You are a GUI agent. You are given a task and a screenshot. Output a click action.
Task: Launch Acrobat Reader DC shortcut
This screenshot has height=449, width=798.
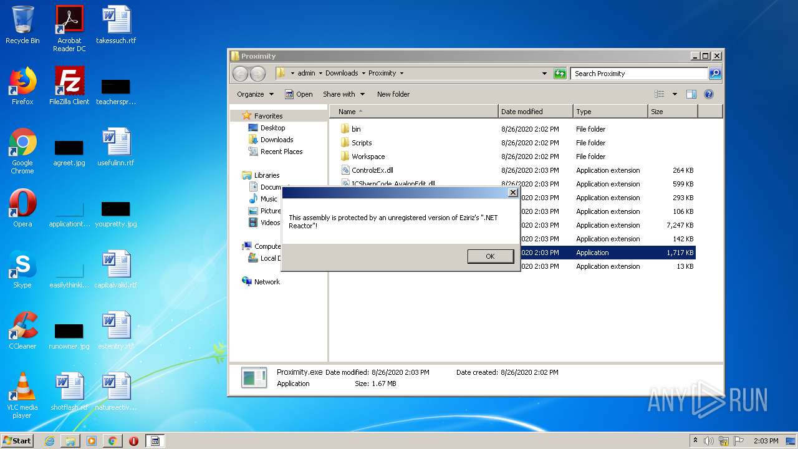(x=69, y=29)
